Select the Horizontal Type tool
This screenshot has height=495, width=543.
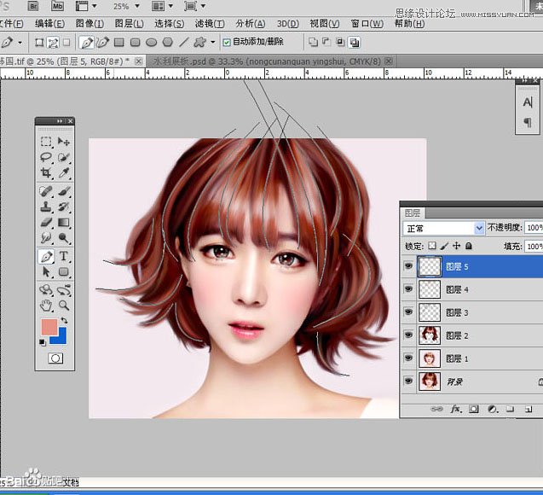[x=65, y=257]
